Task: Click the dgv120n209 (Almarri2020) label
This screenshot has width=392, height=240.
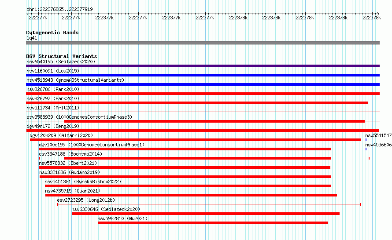Action: (x=61, y=135)
